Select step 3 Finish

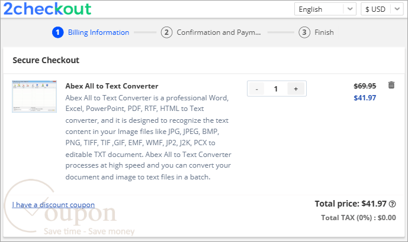tap(316, 32)
